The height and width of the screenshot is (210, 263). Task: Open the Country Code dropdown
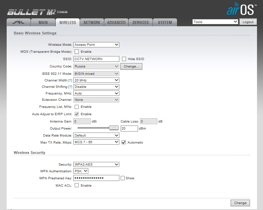click(x=96, y=66)
